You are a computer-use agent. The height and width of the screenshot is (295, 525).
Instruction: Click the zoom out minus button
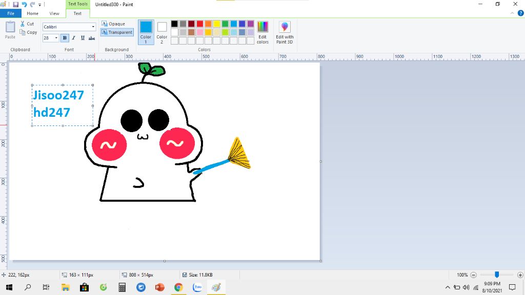pyautogui.click(x=473, y=275)
